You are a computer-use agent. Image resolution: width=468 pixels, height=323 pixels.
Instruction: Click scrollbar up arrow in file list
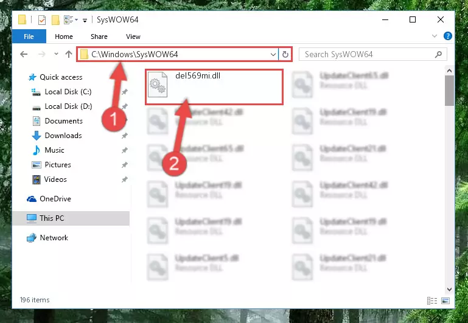pyautogui.click(x=449, y=71)
